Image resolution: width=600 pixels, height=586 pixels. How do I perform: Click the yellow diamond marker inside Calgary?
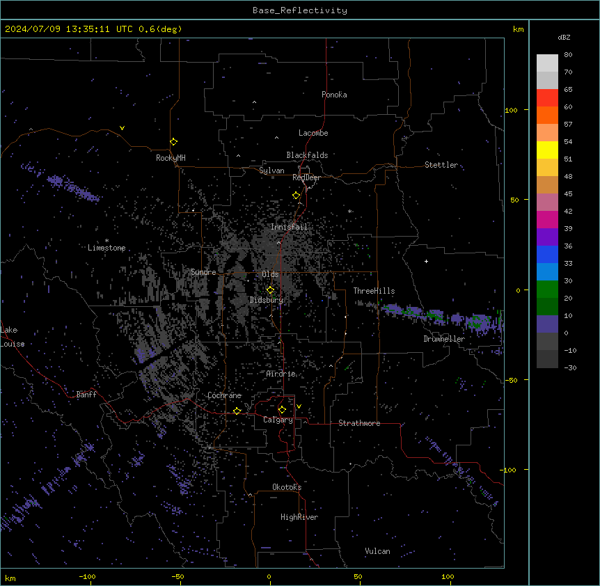282,410
